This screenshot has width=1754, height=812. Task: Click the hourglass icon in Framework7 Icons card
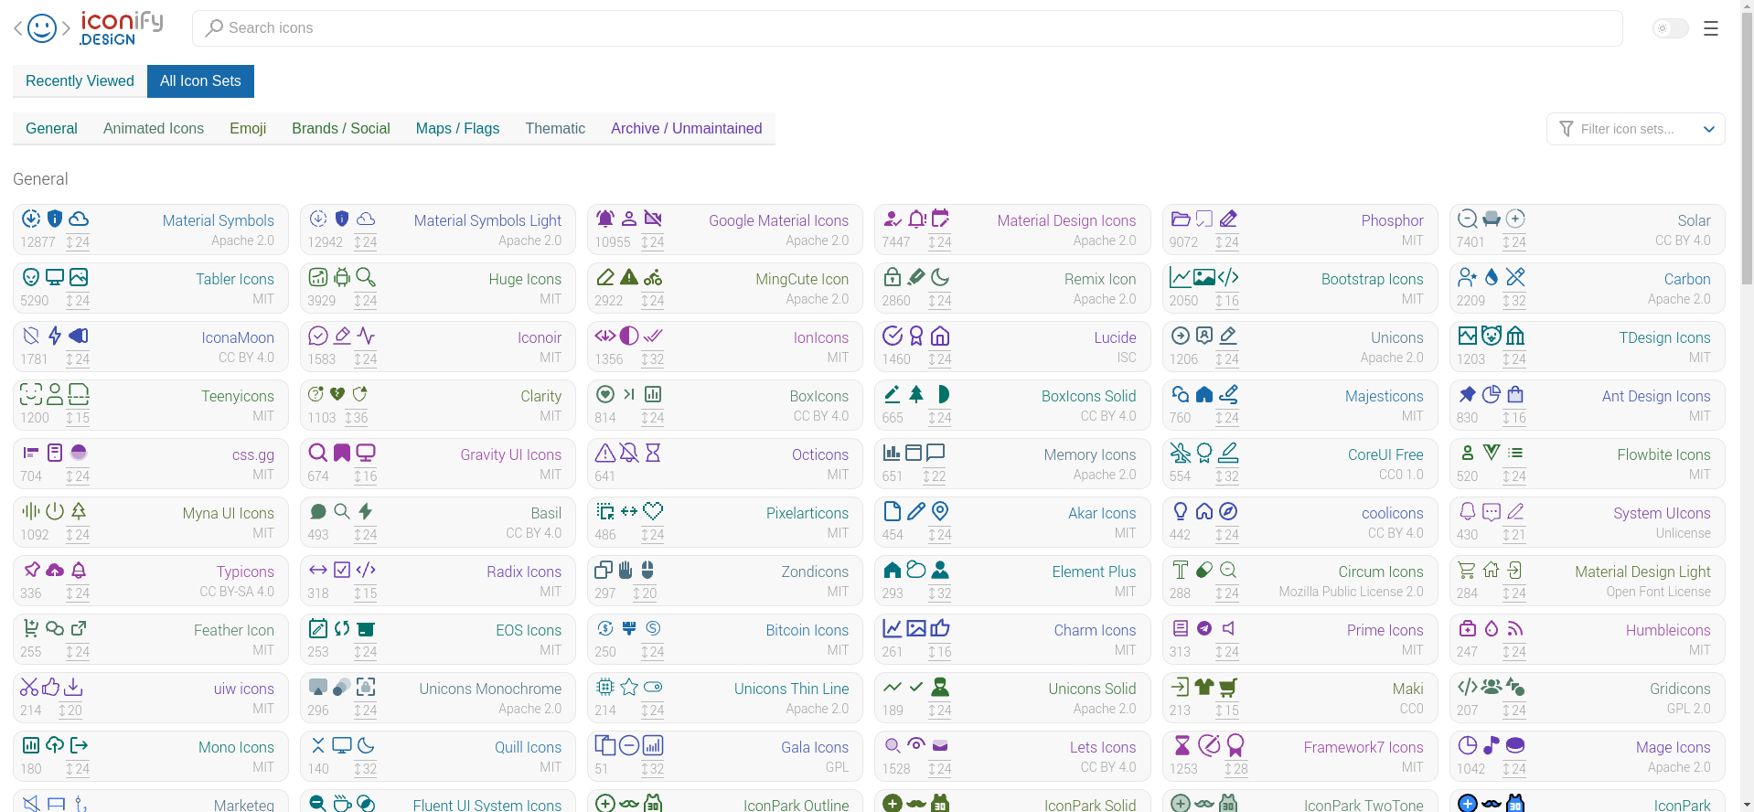[x=1182, y=745]
